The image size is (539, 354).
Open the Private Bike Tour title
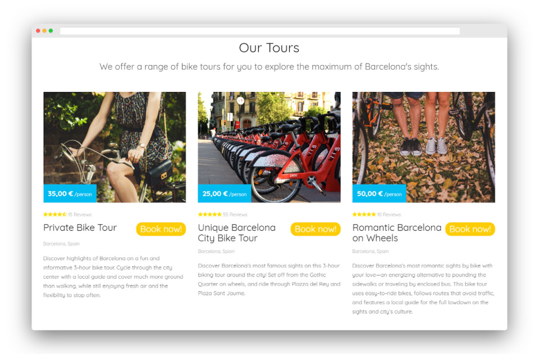point(80,228)
